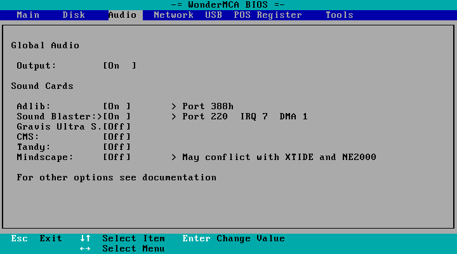
Task: Click the Sound Blaster Port 220 text
Action: point(205,116)
